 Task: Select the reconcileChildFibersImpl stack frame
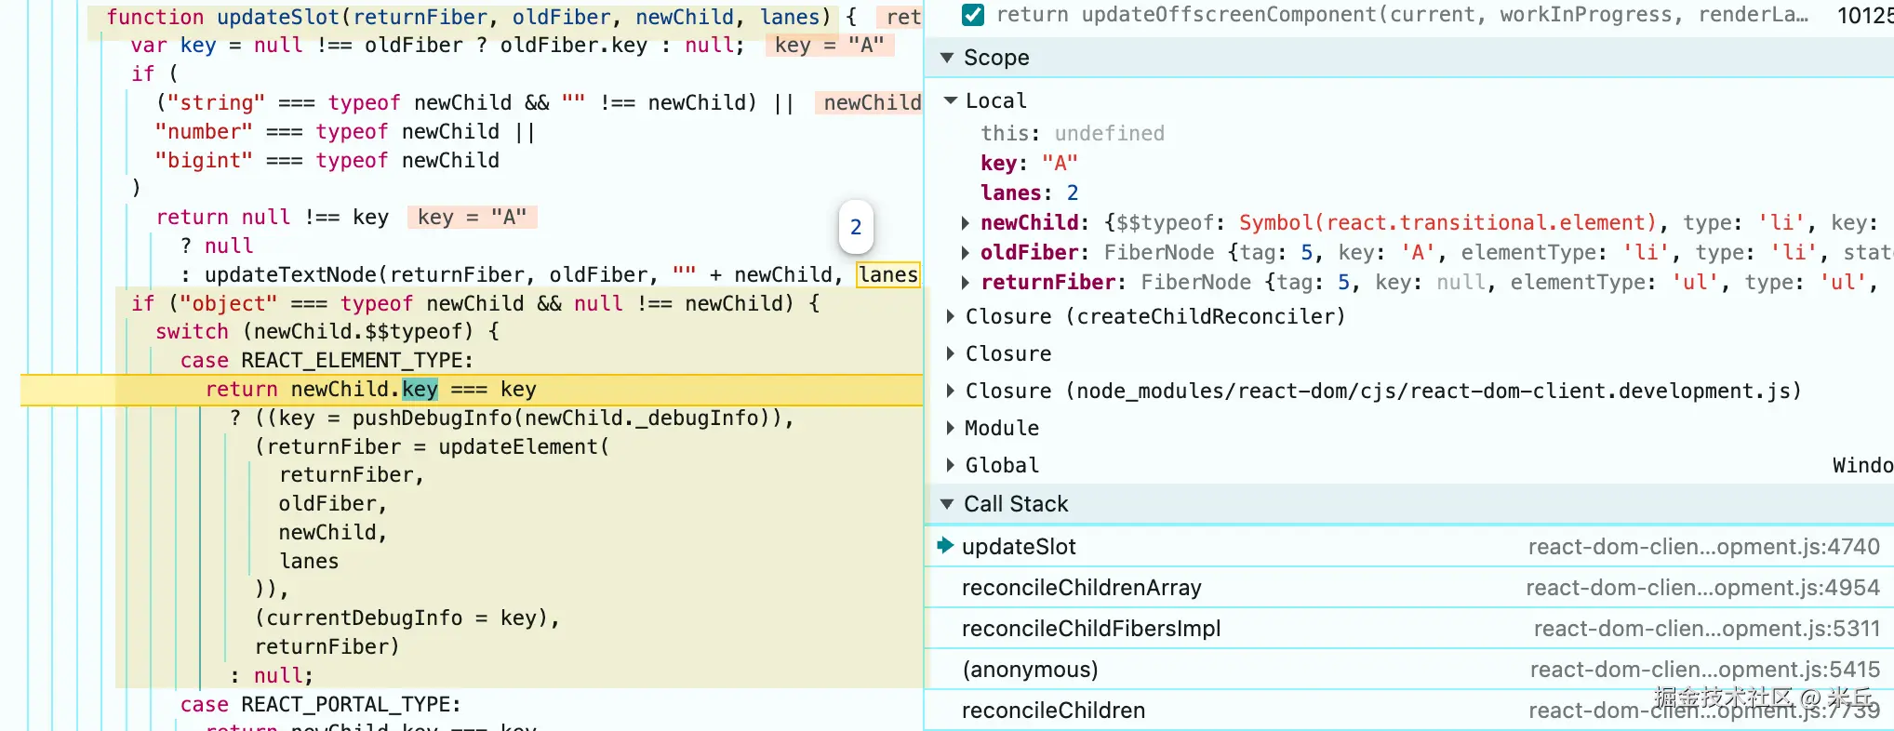1410,629
